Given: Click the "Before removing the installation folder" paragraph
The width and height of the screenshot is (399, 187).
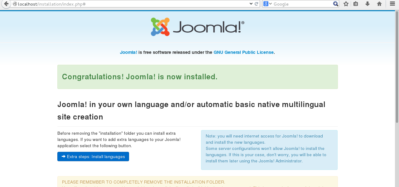Looking at the screenshot, I should pyautogui.click(x=119, y=139).
